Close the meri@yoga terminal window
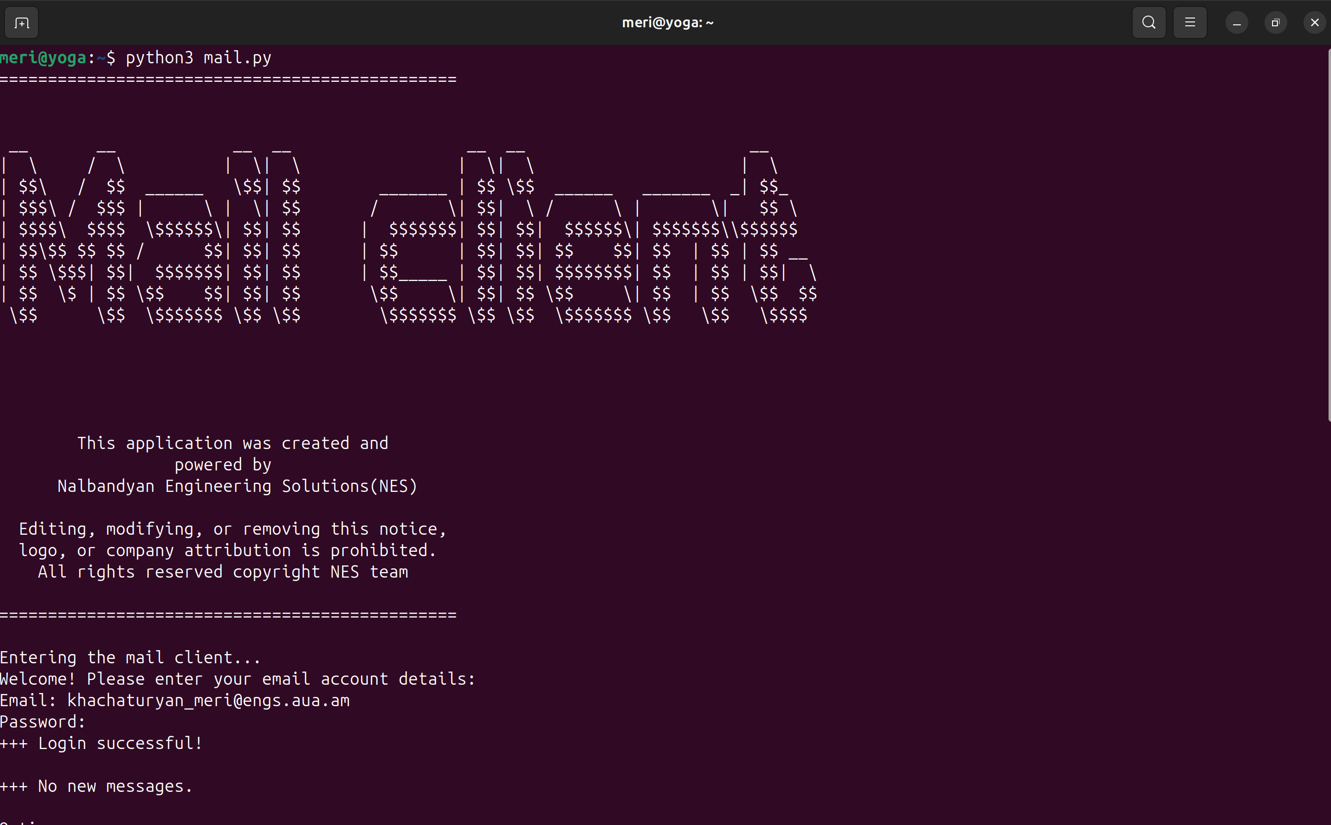 tap(1314, 23)
